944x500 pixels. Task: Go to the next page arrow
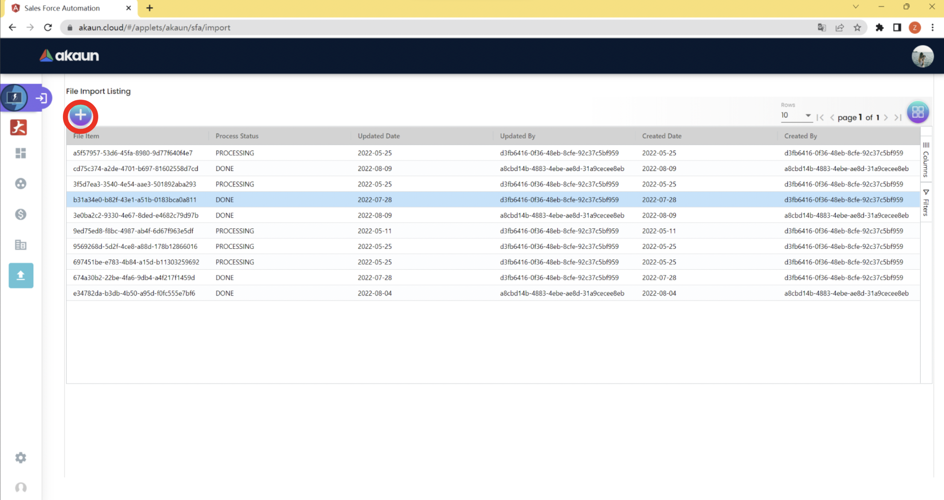886,118
